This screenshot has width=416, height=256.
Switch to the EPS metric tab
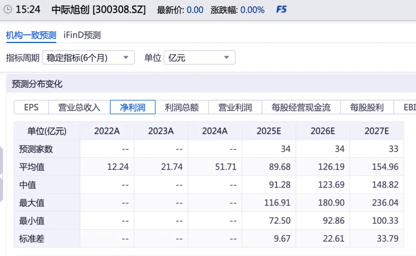(31, 108)
